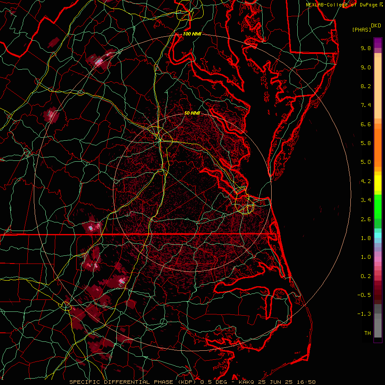385x385 pixels.
Task: Select the 3.4 scale value
Action: 366,200
